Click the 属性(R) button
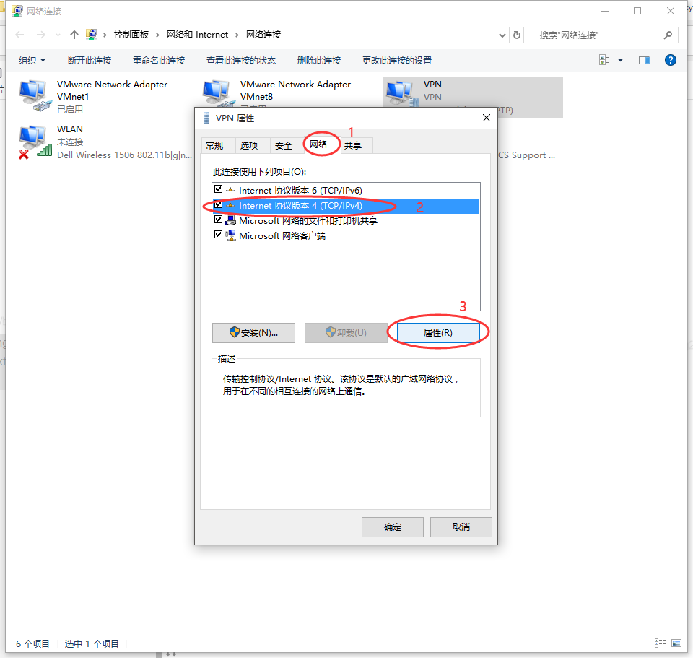The width and height of the screenshot is (693, 658). pos(438,332)
